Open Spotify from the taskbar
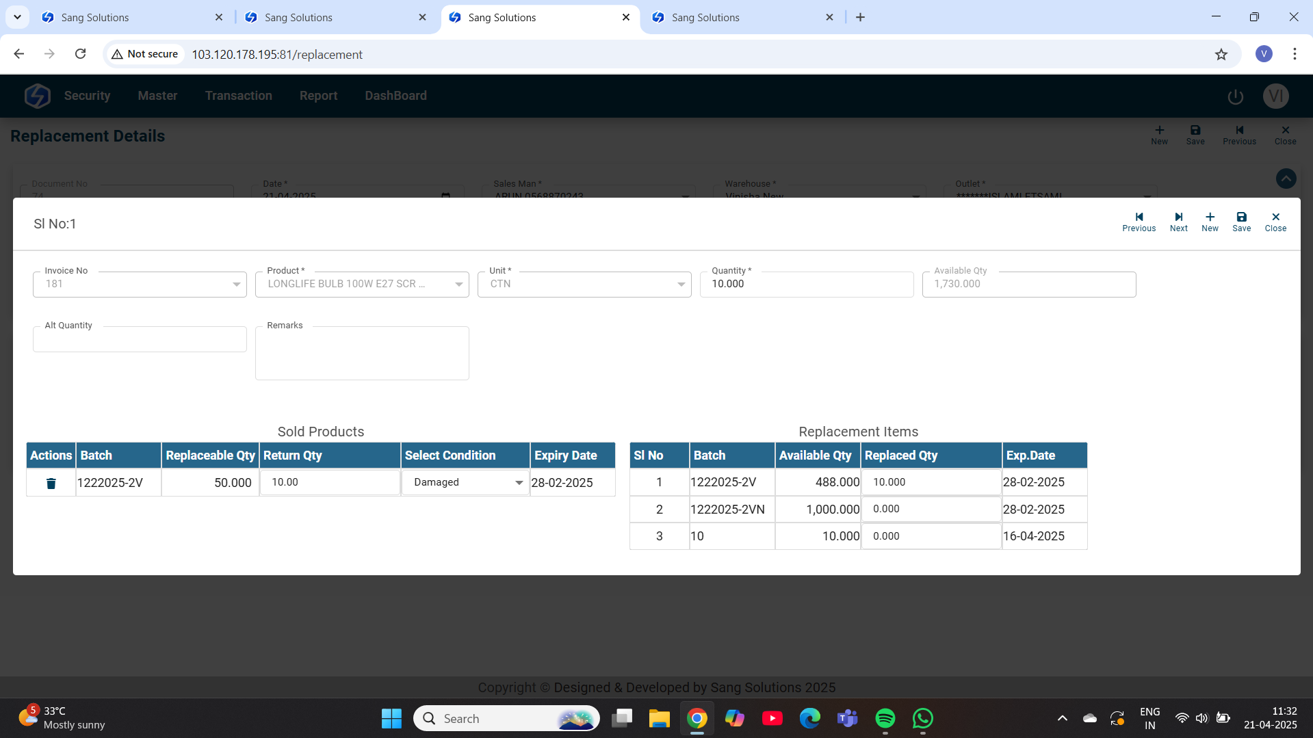The width and height of the screenshot is (1313, 738). point(885,718)
